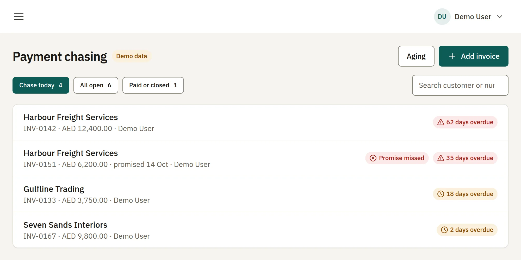Screen dimensions: 521x260
Task: Click the Demo User name in header
Action: (x=473, y=17)
